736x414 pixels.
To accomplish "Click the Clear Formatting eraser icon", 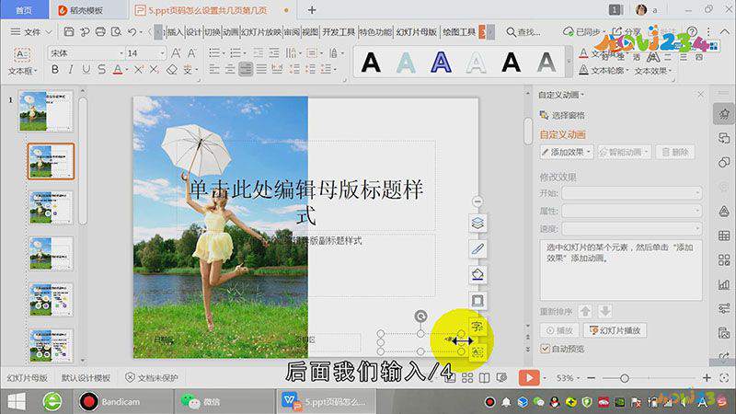I will 172,70.
